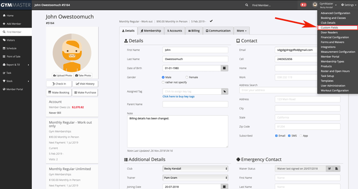Open the Point of Sale sidebar icon

click(4, 57)
